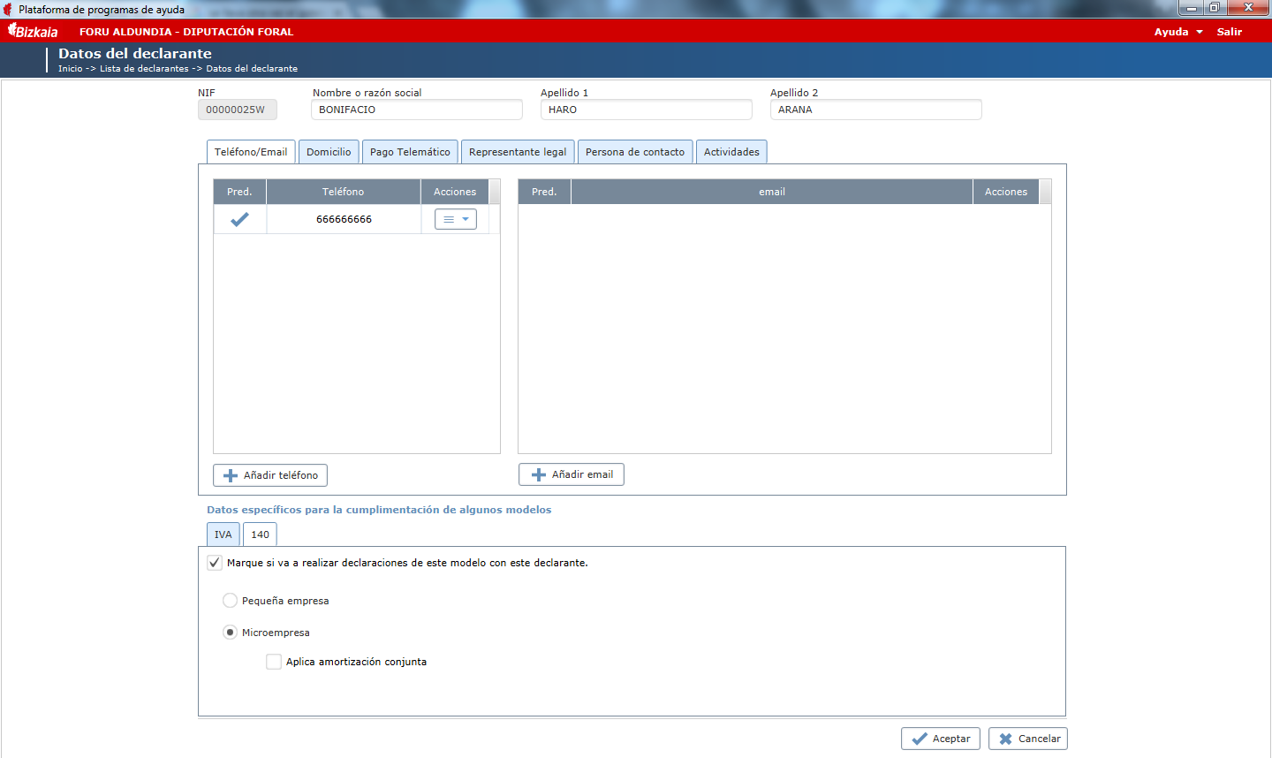Screen dimensions: 1272x758
Task: Switch to the Domicilio tab
Action: coord(329,152)
